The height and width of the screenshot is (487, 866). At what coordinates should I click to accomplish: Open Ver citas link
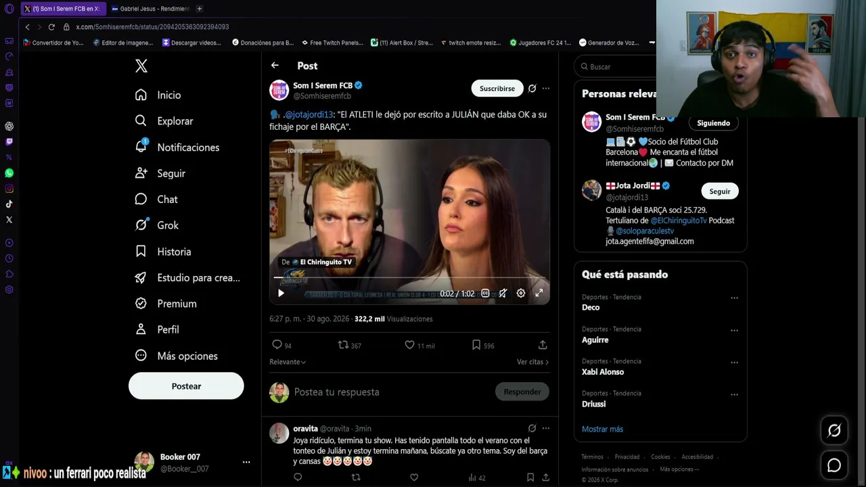[532, 362]
